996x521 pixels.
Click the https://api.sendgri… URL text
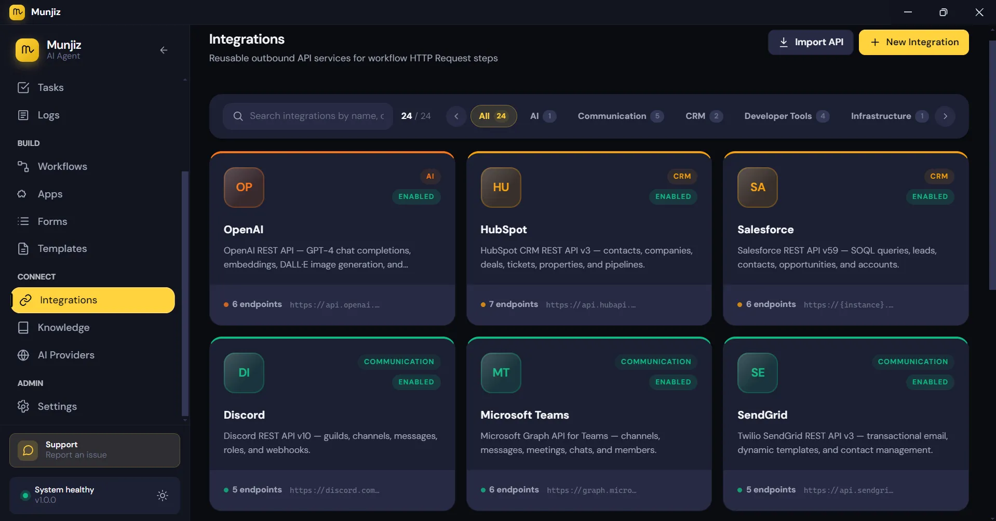[x=849, y=490]
